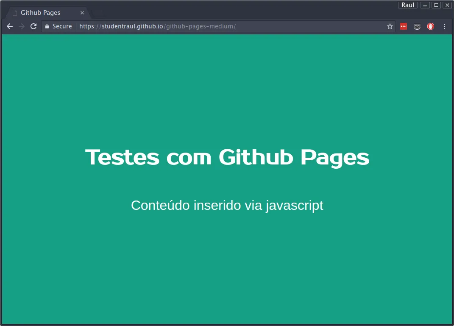Open the Raul profile button
Image resolution: width=454 pixels, height=326 pixels.
click(408, 5)
